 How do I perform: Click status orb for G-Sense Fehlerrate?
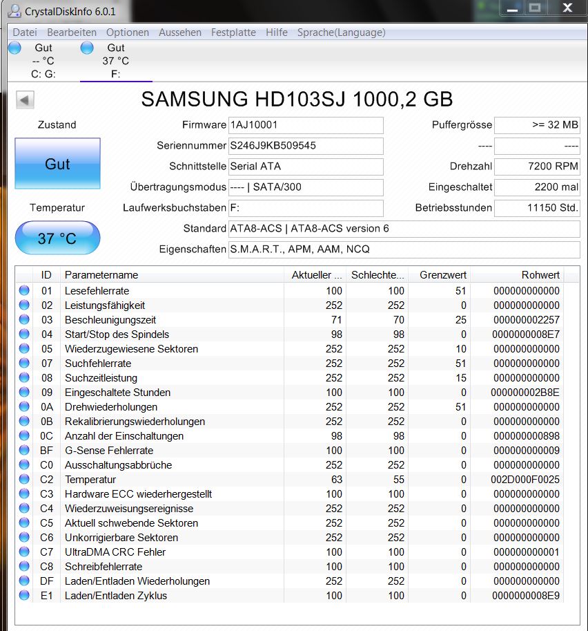click(24, 449)
